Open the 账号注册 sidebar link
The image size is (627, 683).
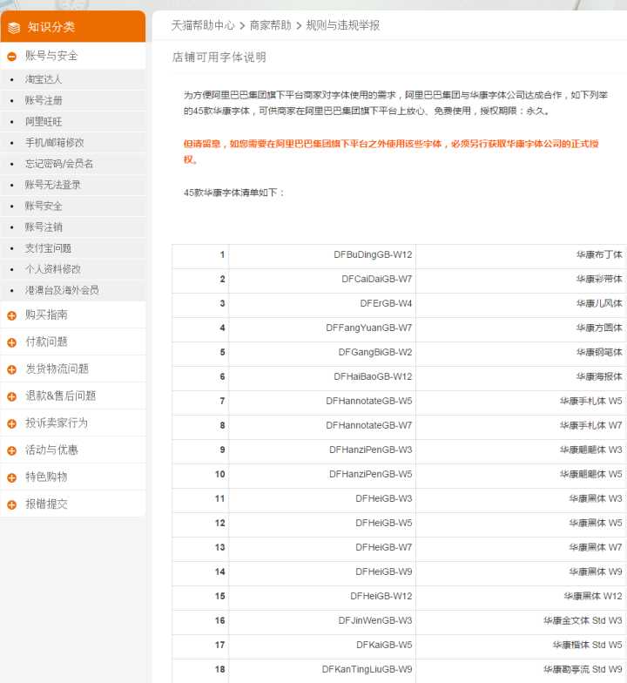pos(44,100)
